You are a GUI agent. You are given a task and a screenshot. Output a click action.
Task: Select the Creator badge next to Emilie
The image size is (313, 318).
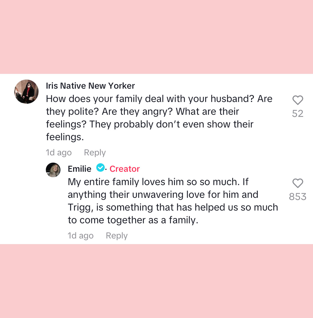click(124, 168)
